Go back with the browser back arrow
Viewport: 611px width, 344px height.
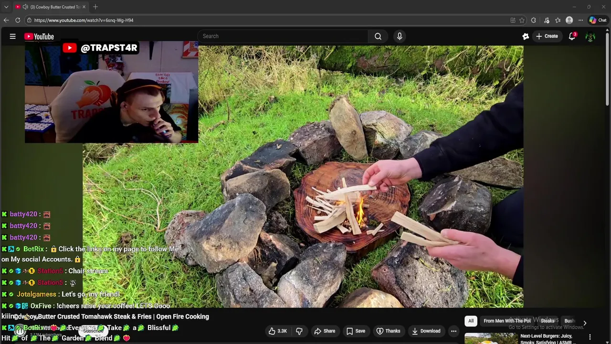pos(6,20)
